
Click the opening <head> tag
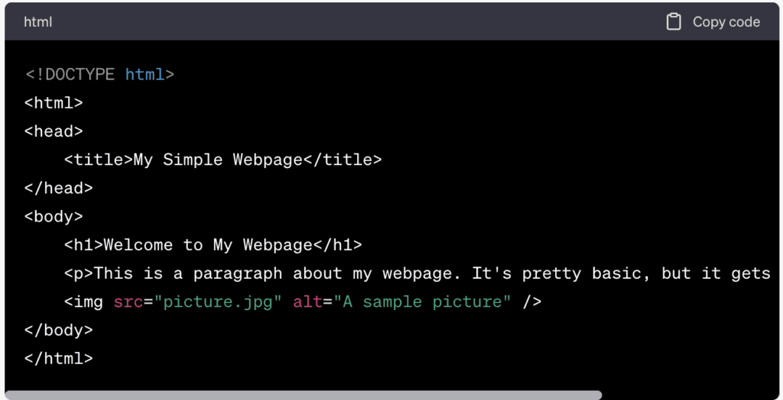tap(54, 131)
